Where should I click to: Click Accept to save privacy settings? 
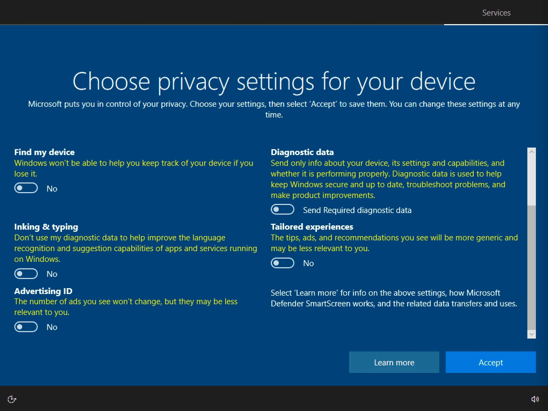(x=492, y=362)
